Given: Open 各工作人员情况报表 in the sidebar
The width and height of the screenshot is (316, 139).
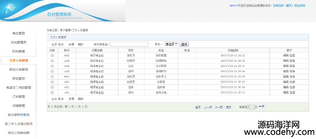Looking at the screenshot, I should pos(19,124).
